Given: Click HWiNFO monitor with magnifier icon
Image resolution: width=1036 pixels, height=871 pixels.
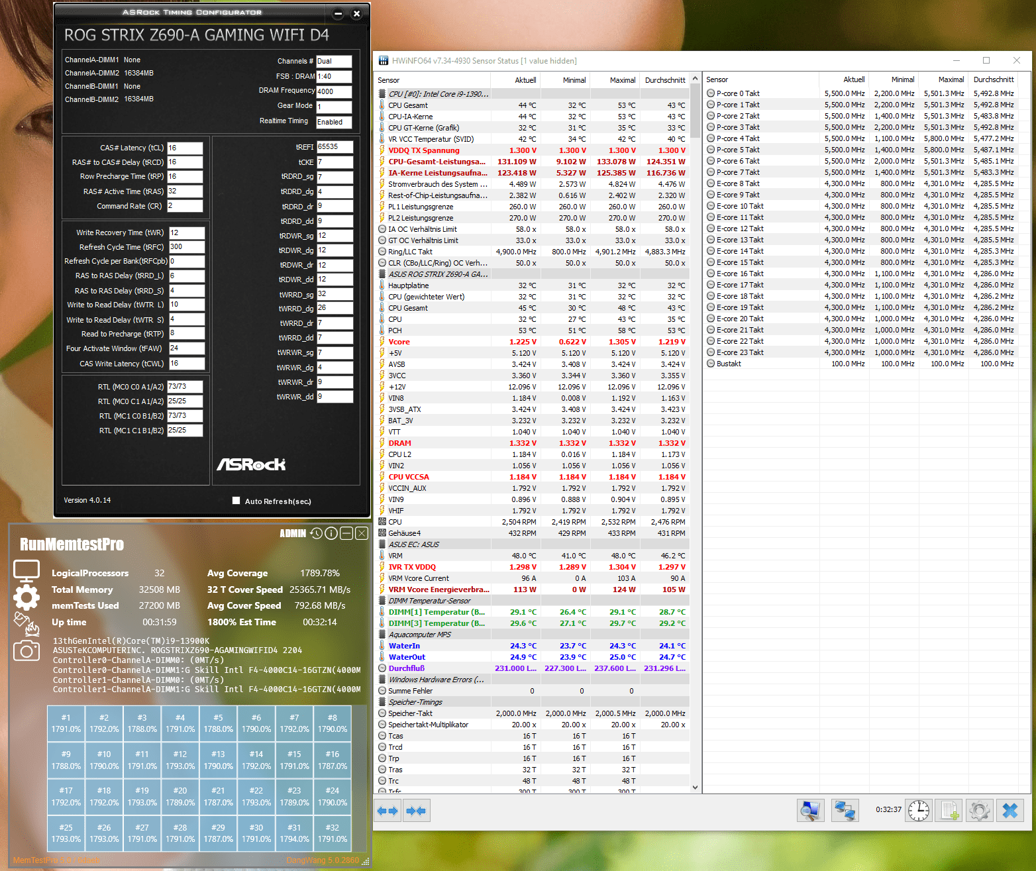Looking at the screenshot, I should (x=811, y=810).
